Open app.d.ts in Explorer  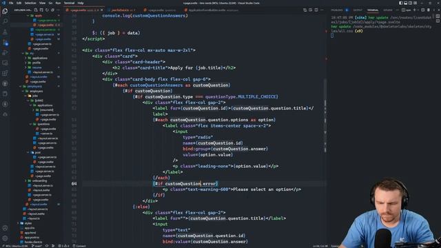click(x=29, y=228)
